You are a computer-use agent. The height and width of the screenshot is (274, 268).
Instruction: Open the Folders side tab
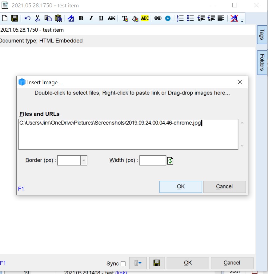point(262,62)
